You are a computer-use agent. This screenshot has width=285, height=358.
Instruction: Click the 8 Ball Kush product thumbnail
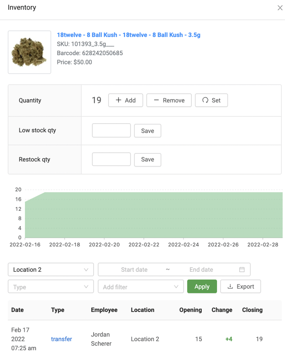pos(29,52)
